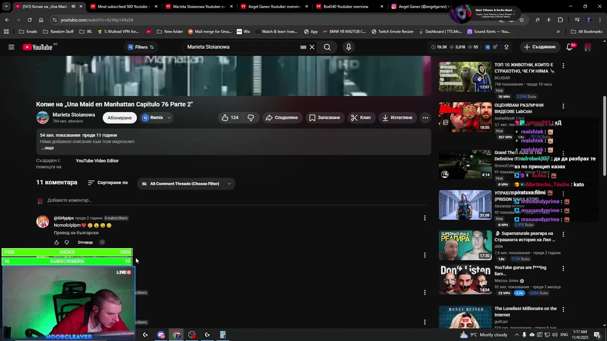Open the vidIQ Filters control

coord(141,47)
